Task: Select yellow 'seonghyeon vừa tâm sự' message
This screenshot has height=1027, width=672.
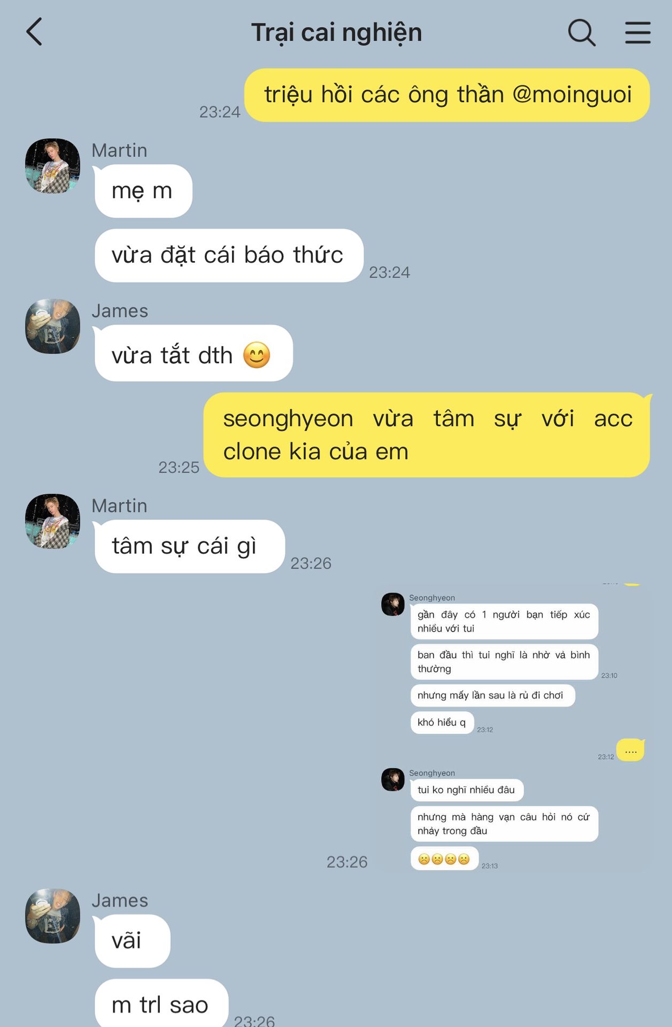Action: pyautogui.click(x=427, y=435)
